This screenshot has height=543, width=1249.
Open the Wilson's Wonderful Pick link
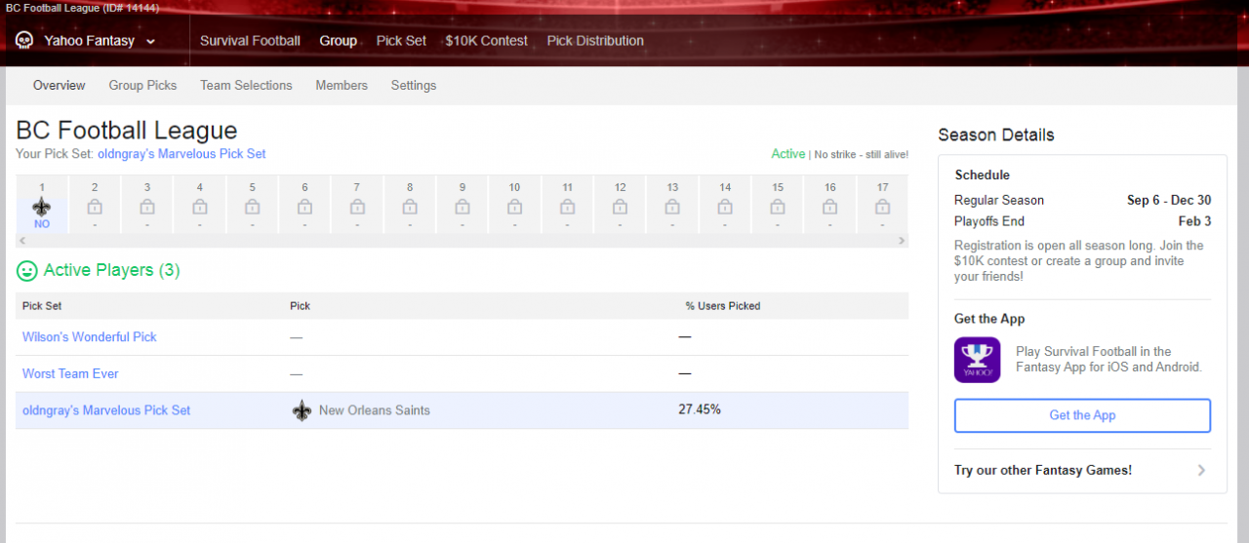pyautogui.click(x=90, y=337)
